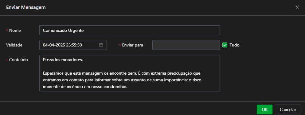This screenshot has height=115, width=305.
Task: Open the Validade date field 04-04-2025
Action: coord(73,45)
